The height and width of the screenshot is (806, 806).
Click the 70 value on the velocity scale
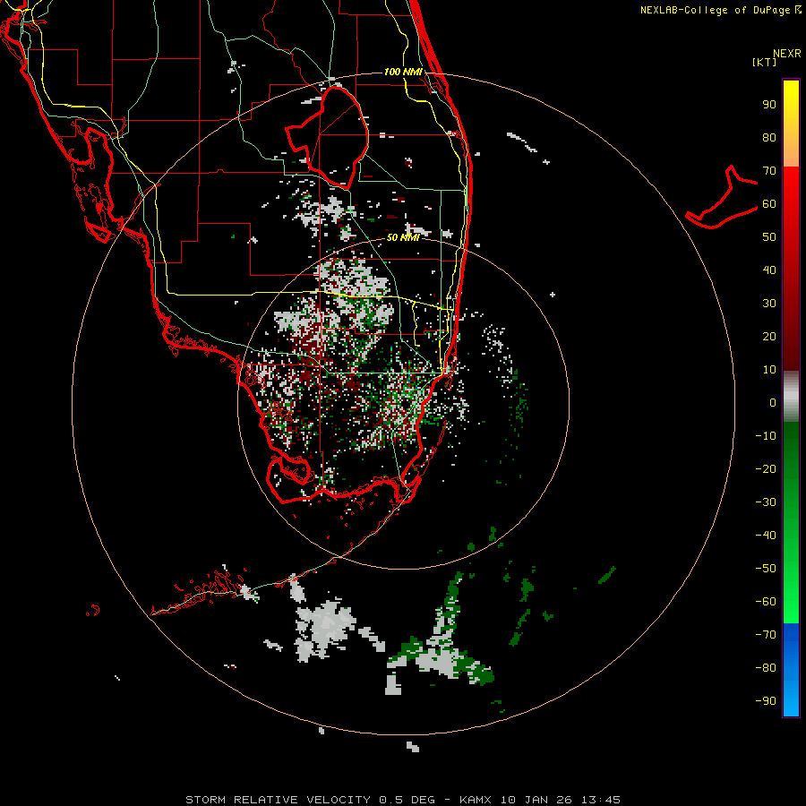[x=769, y=171]
